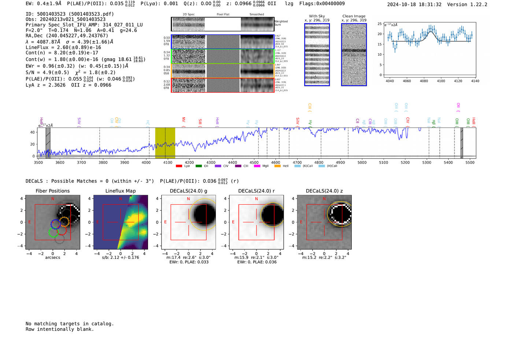The width and height of the screenshot is (513, 349).
Task: Click the 'Row intentionally blank.' text
Action: (x=60, y=329)
